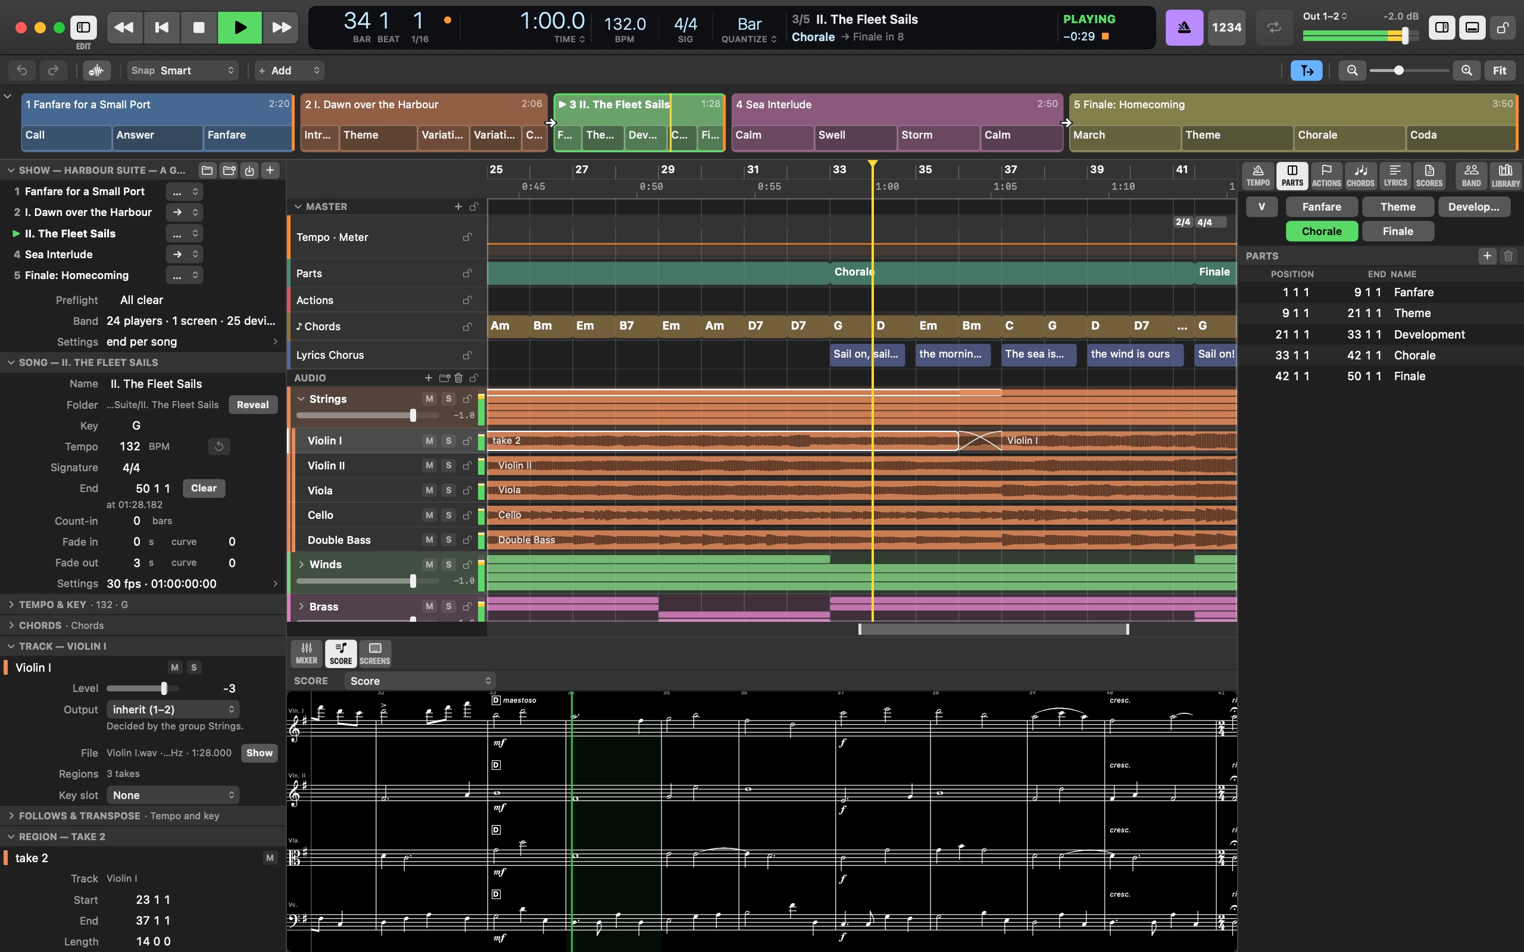The width and height of the screenshot is (1524, 952).
Task: Toggle the loop cycle button
Action: [1274, 27]
